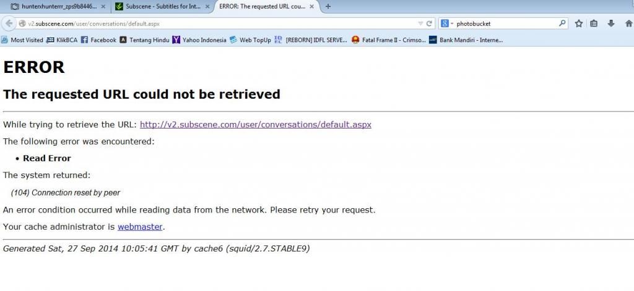Open the KlikBCA bookmark
Image resolution: width=634 pixels, height=291 pixels.
[62, 40]
